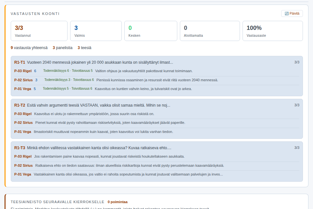The image size is (313, 209).
Task: Click comment 'Pienet kunnat eivät pysty rahoittamaan'
Action: point(110,123)
